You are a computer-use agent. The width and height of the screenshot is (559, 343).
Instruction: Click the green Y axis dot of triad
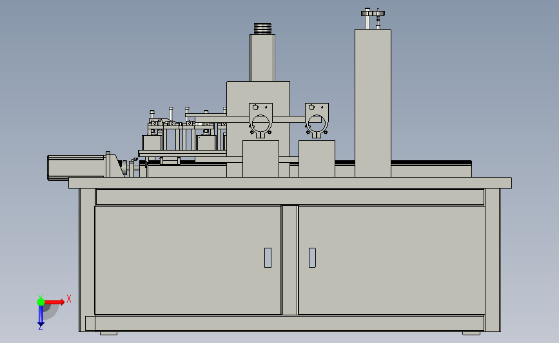point(41,302)
